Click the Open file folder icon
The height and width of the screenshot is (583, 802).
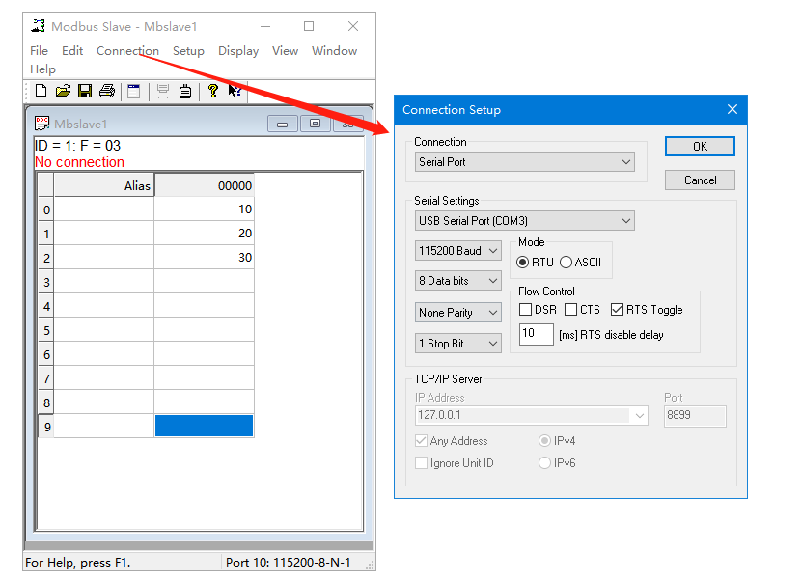click(x=63, y=91)
